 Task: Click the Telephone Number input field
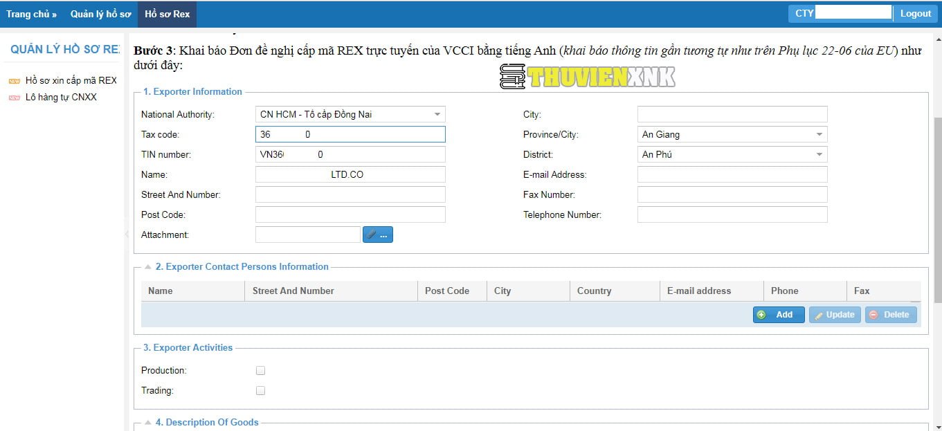(x=732, y=214)
